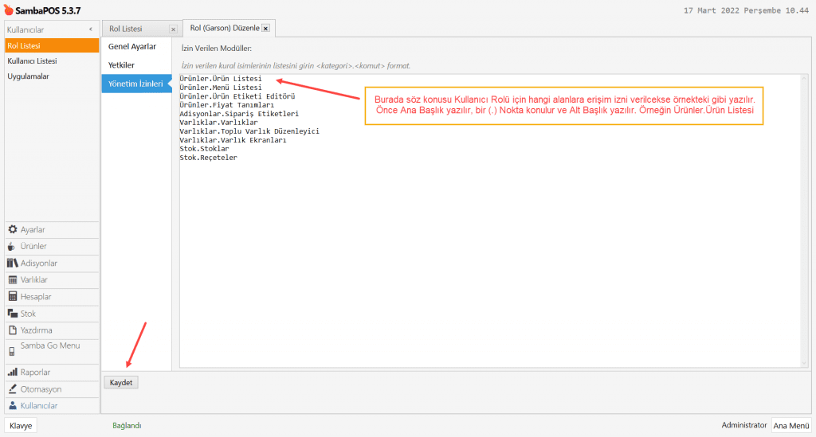Screen dimensions: 816x437
Task: Close the Rol (Garson) Düzenle tab
Action: [x=265, y=29]
